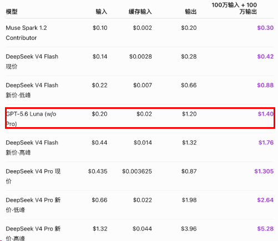Click the $5.28 total for V4 Pro 高峰
Screen dimensions: 278x241
click(x=265, y=229)
